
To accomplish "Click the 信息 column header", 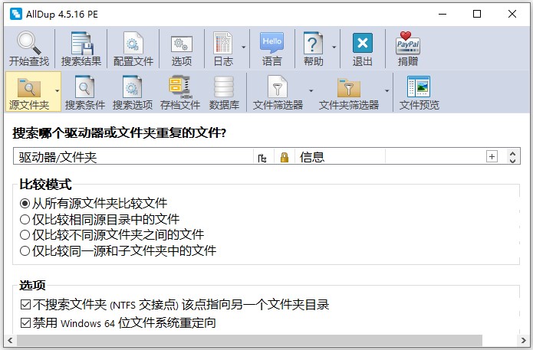I will tap(340, 157).
